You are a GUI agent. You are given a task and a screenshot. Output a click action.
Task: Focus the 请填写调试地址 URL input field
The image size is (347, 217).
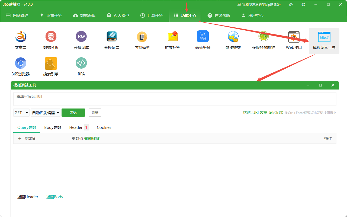175,99
